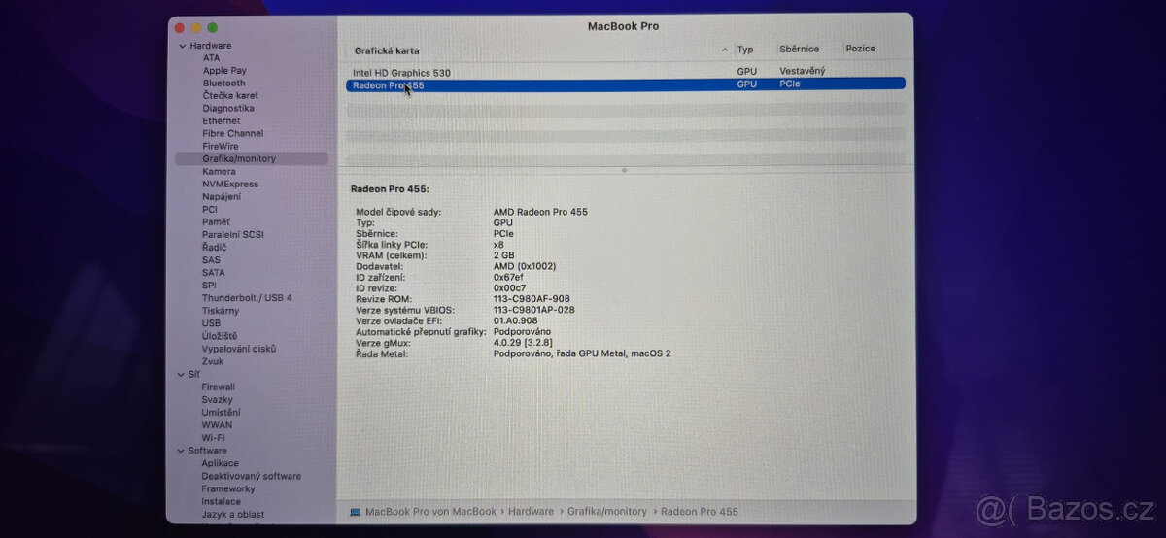Click the pane divider handle dot
The image size is (1166, 538).
pyautogui.click(x=624, y=170)
